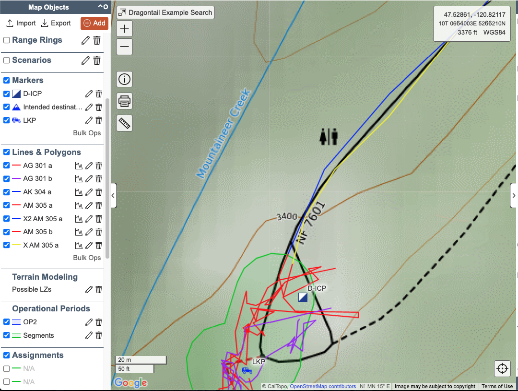Uncheck the Assignments folder checkbox
This screenshot has width=518, height=391.
point(6,355)
